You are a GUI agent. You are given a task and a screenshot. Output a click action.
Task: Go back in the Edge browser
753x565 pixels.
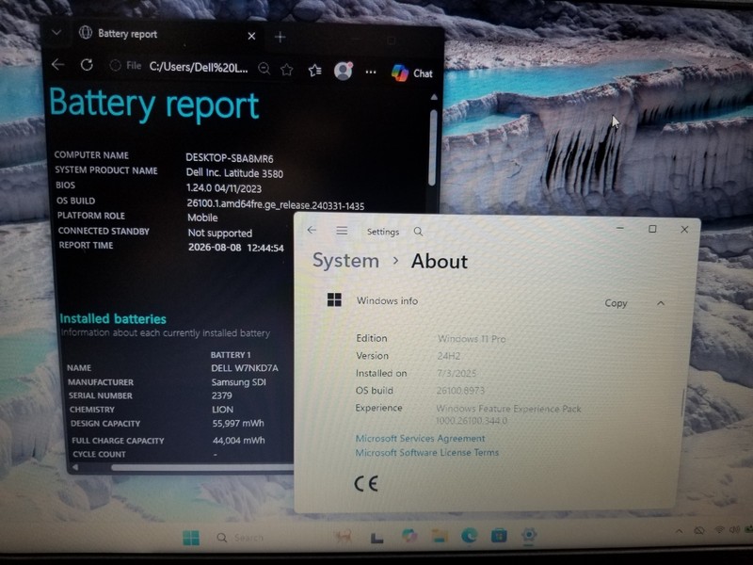(57, 64)
